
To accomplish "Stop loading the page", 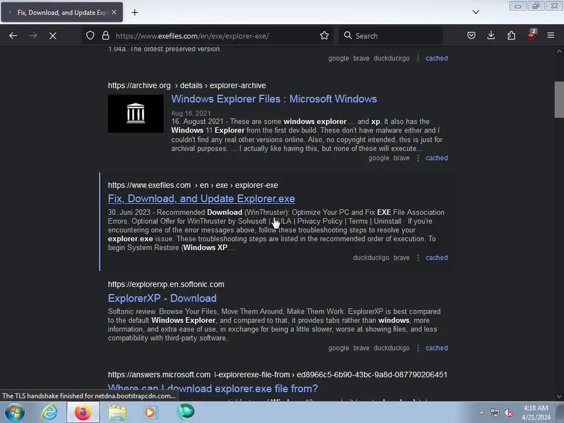I will click(x=52, y=36).
